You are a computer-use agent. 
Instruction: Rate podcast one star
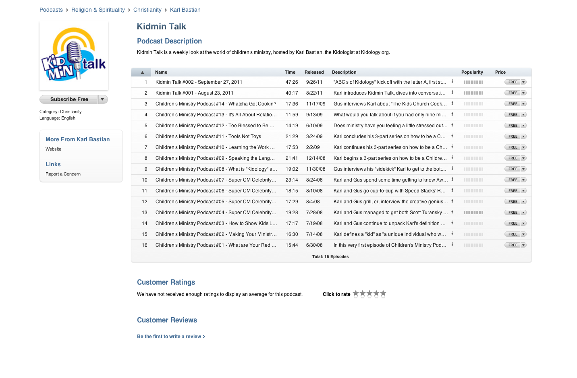pos(356,293)
